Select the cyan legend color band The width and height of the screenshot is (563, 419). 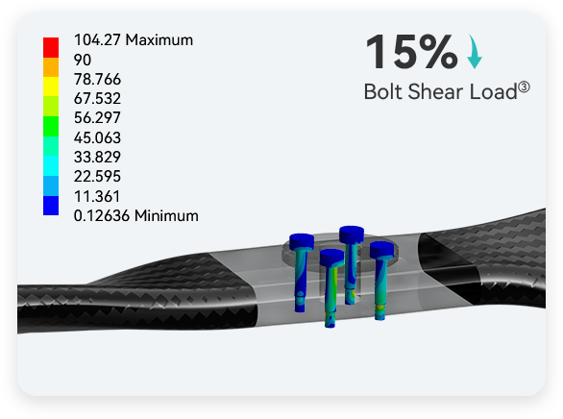tap(51, 166)
